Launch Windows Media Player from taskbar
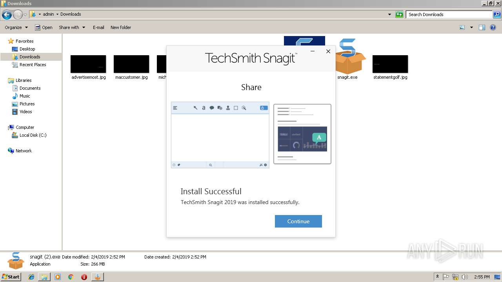 (58, 277)
